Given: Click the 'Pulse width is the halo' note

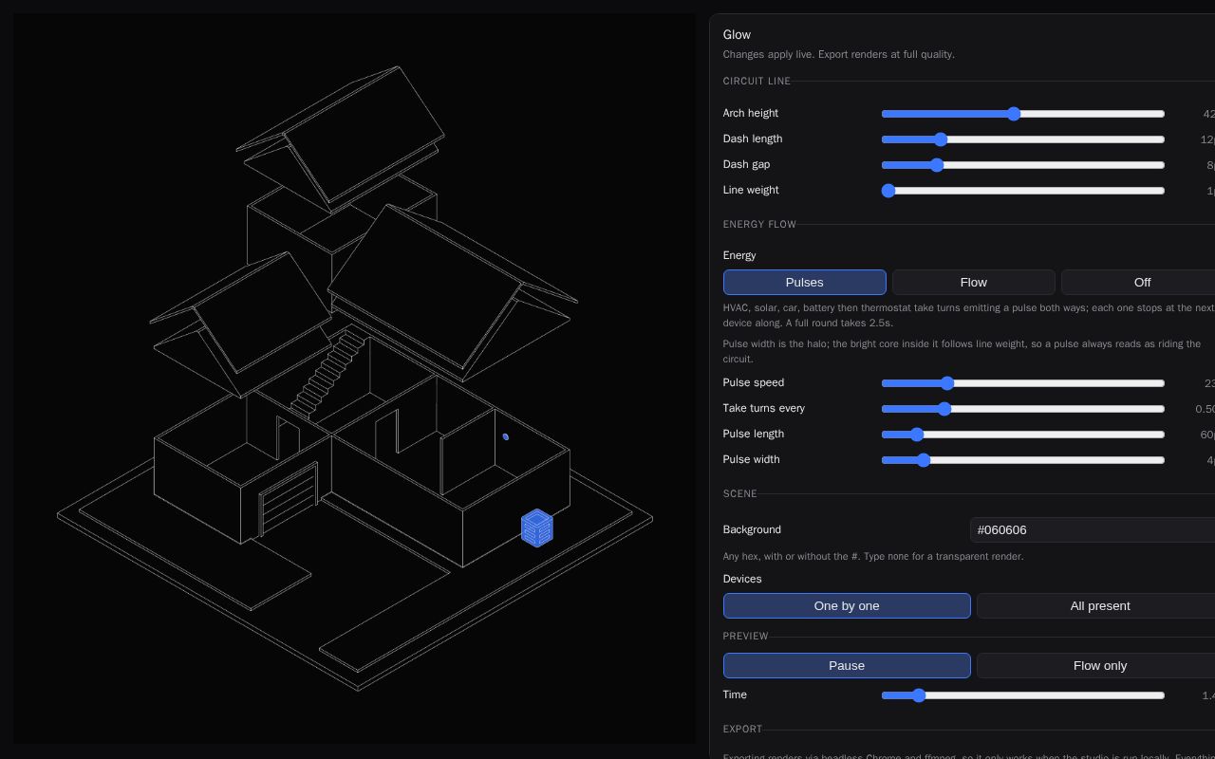Looking at the screenshot, I should [x=963, y=352].
